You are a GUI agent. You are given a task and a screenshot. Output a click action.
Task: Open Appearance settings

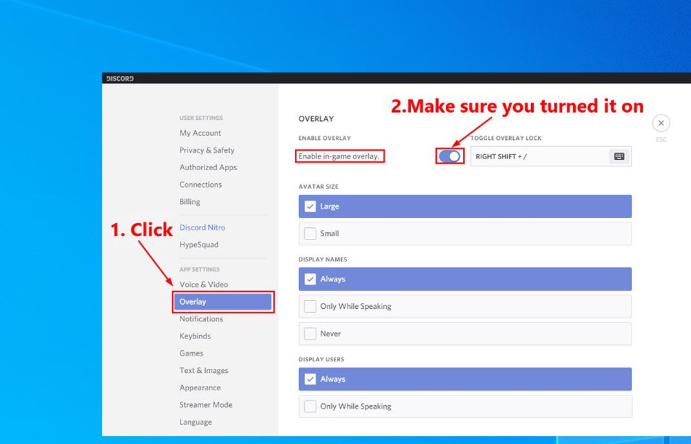tap(200, 388)
